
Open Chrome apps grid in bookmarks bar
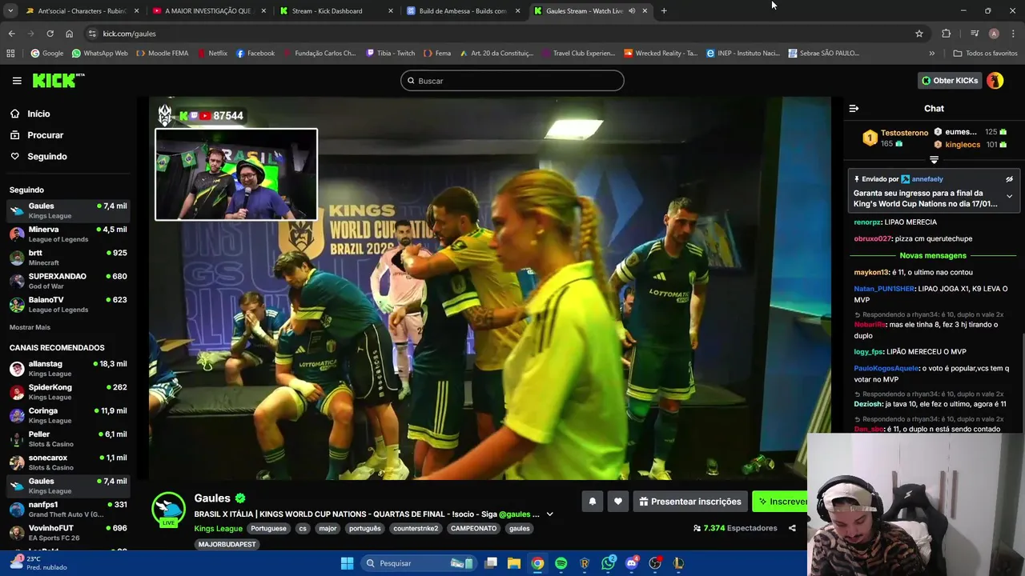tap(10, 54)
